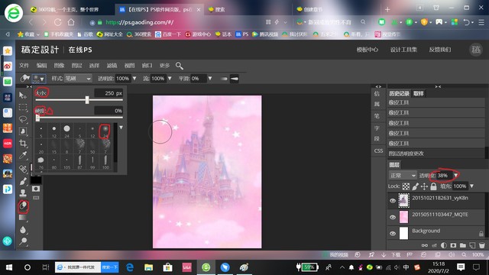Select the Blur drop tool
The image size is (489, 275).
23,230
